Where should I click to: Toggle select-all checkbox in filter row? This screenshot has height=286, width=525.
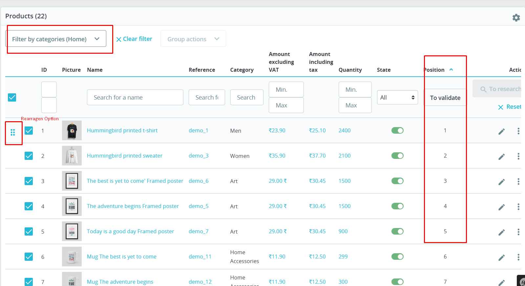pos(12,97)
